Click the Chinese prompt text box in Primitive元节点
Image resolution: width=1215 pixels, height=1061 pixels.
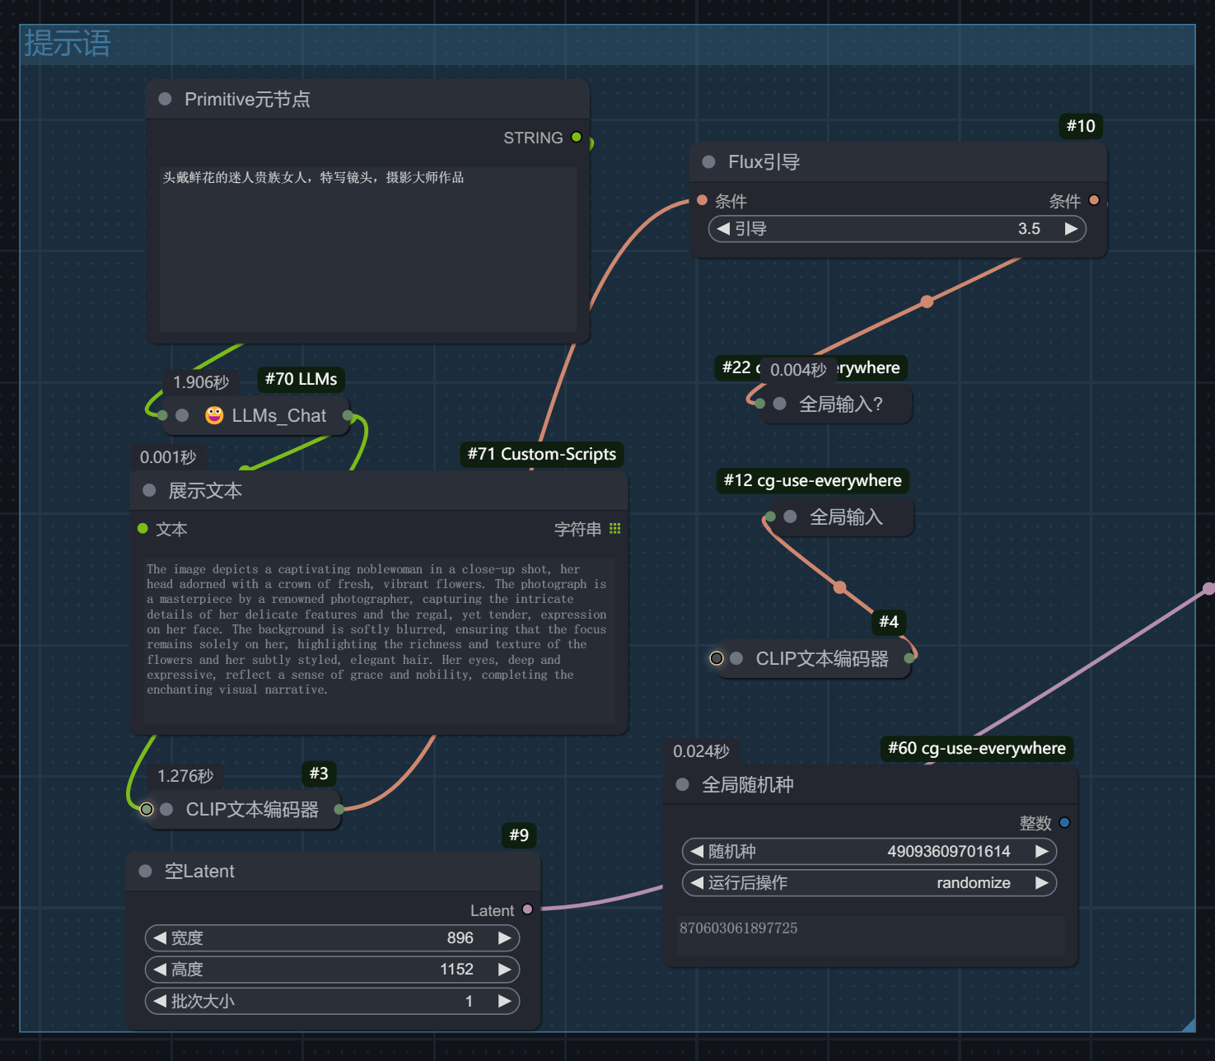coord(367,249)
